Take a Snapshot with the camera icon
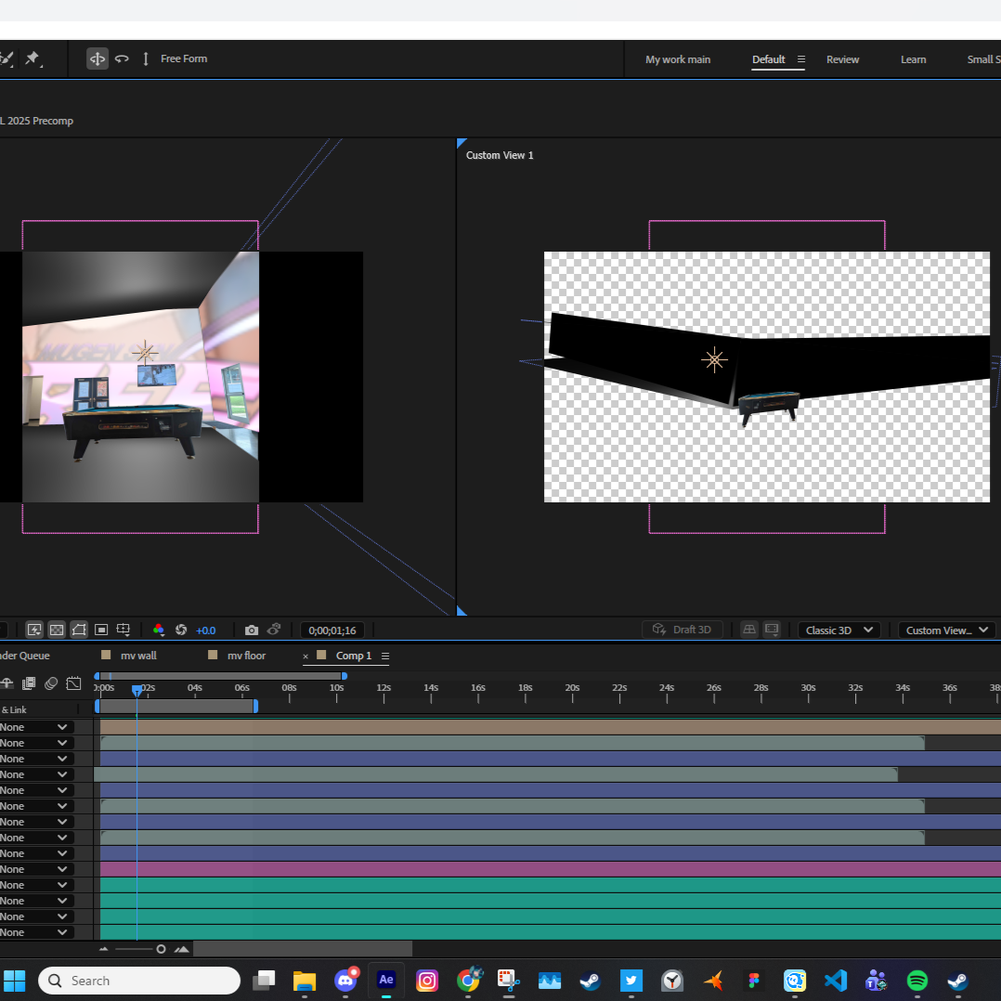1001x1001 pixels. coord(252,630)
